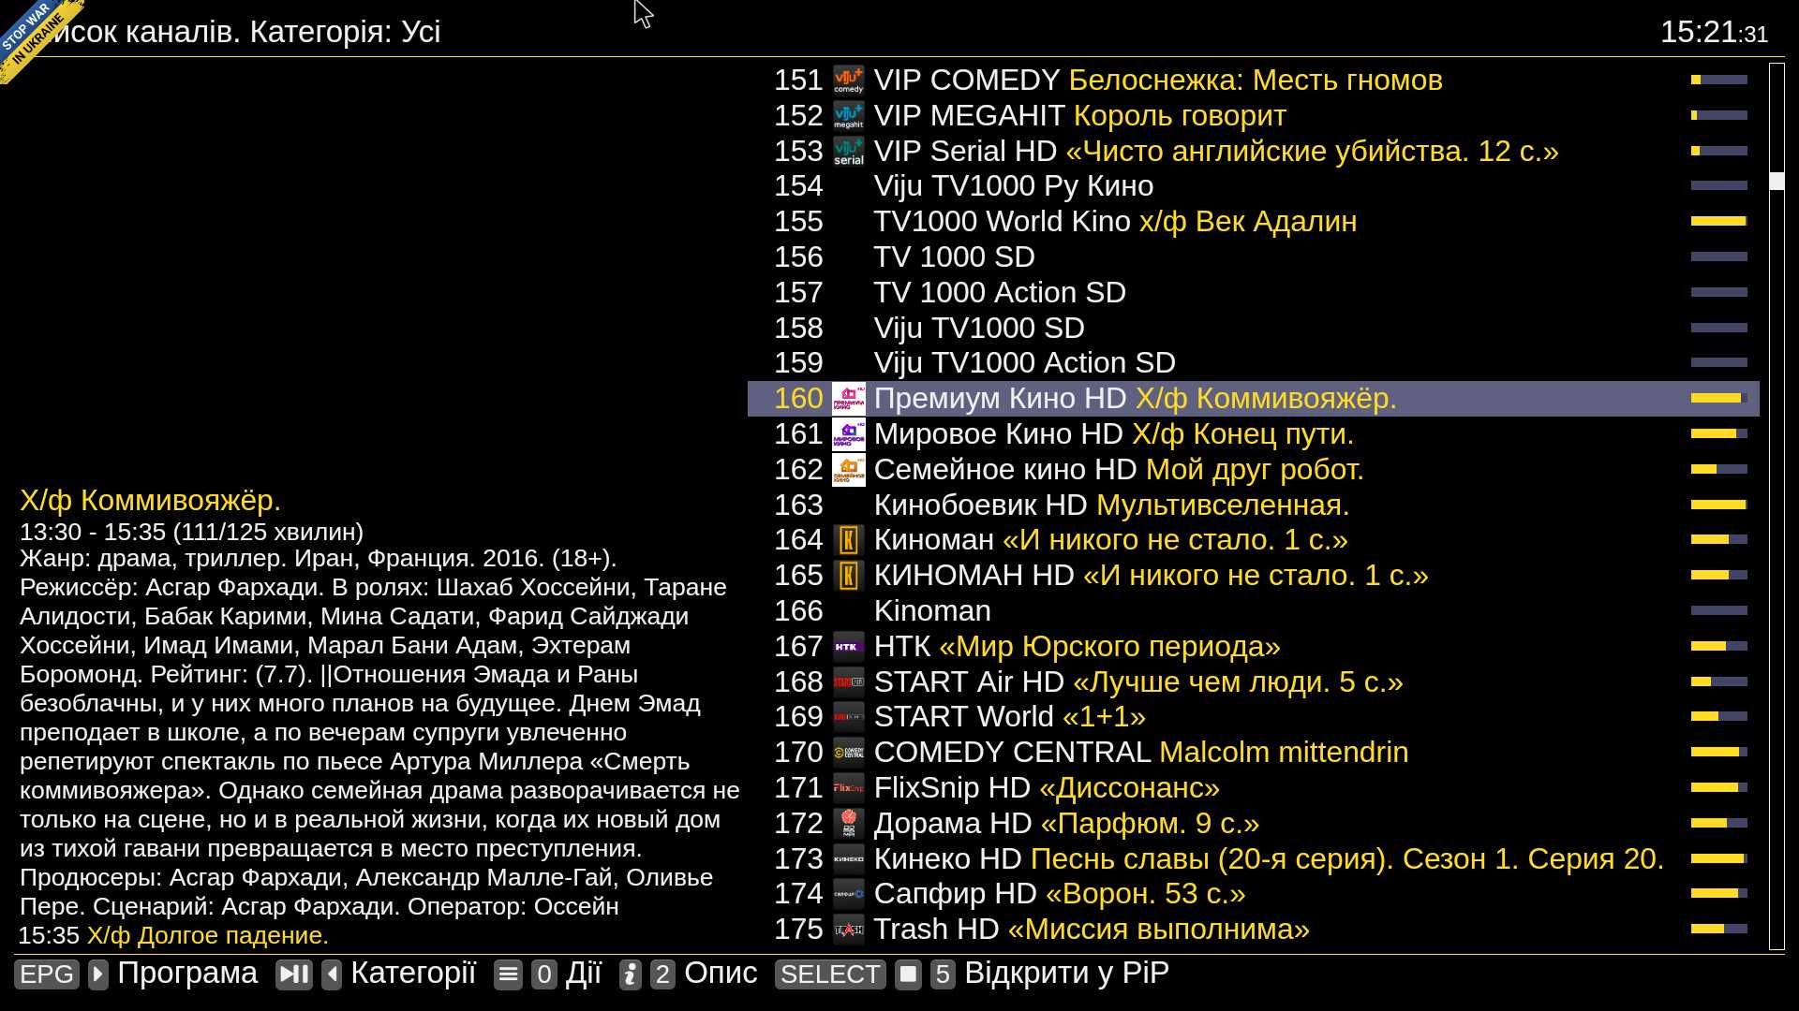Image resolution: width=1799 pixels, height=1011 pixels.
Task: Select channel 170 COMEDY CENTRAL row
Action: 1254,753
